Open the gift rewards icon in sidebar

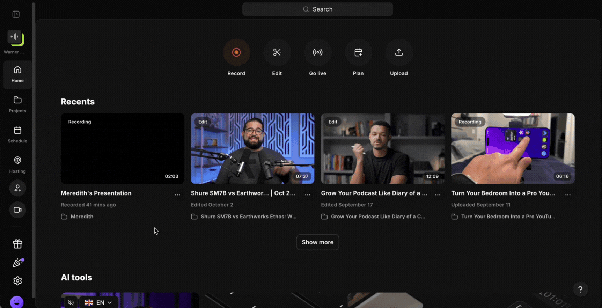[x=17, y=244]
